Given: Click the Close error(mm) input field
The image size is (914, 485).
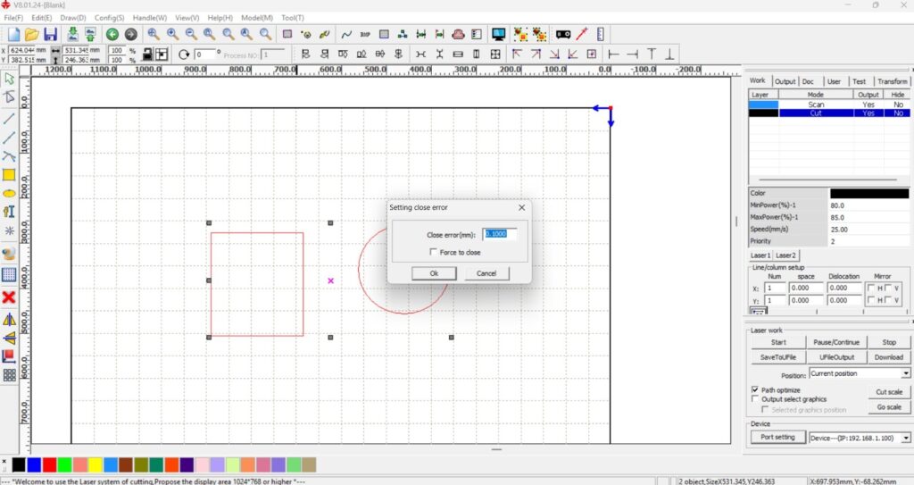Looking at the screenshot, I should point(499,234).
